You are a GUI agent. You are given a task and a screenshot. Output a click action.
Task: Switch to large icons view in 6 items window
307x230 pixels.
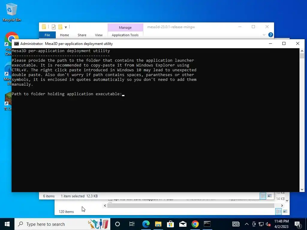coord(270,196)
